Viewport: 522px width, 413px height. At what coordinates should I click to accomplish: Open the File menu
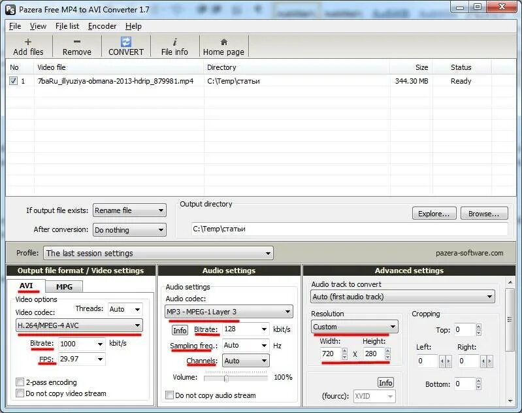point(15,26)
